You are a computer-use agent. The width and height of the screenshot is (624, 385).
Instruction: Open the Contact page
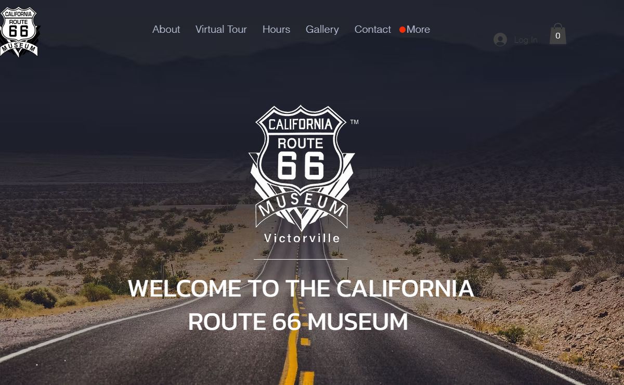pos(372,29)
